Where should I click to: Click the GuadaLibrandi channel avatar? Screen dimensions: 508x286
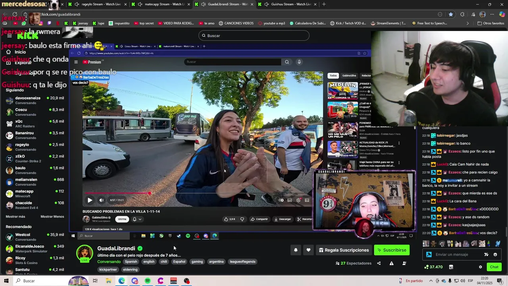coord(85,254)
